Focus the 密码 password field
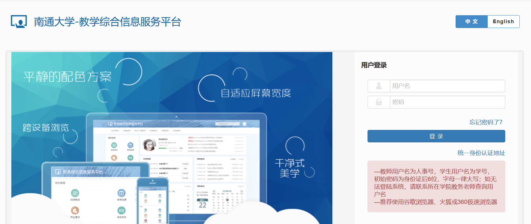 click(x=447, y=102)
